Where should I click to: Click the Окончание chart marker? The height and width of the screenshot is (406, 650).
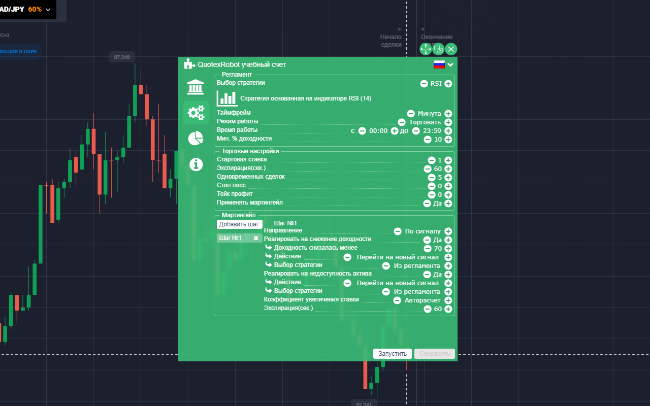tap(437, 37)
